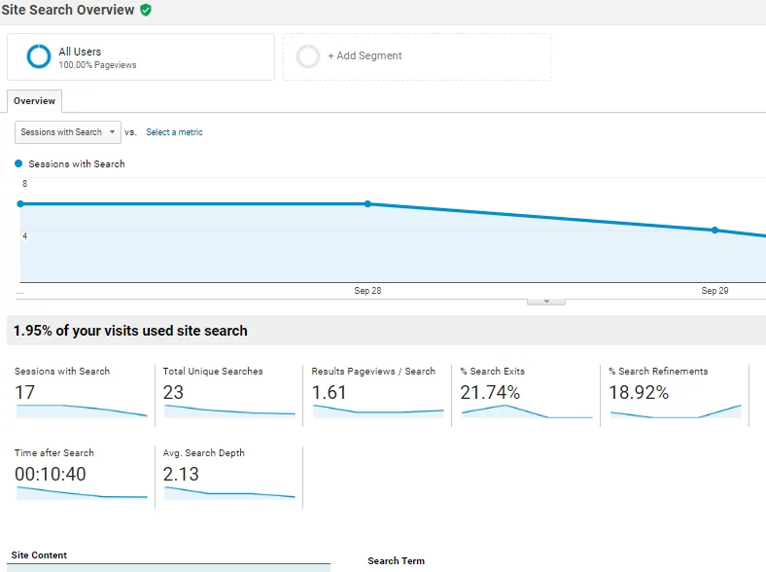Screen dimensions: 766x572
Task: Open the All Users segment box
Action: pyautogui.click(x=141, y=57)
